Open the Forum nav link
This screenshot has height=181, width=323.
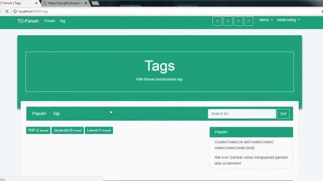coord(50,21)
